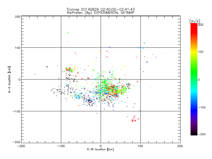Click the yellow region of the velocity colorbar
Screen dimensions: 212x159
[x=194, y=52]
